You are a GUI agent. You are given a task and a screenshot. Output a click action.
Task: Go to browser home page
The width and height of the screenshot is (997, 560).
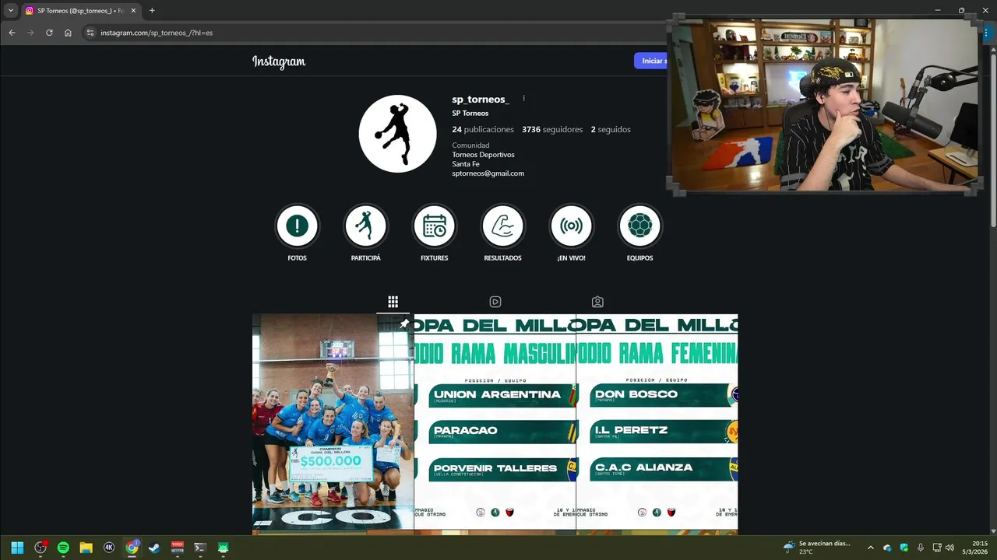tap(68, 33)
